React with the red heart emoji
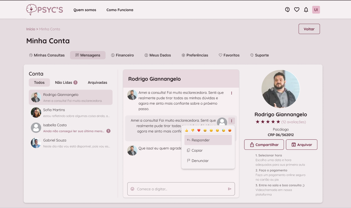The width and height of the screenshot is (351, 208). 199,130
